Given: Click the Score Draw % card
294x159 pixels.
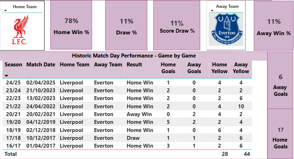Looking at the screenshot, I should pyautogui.click(x=177, y=26).
